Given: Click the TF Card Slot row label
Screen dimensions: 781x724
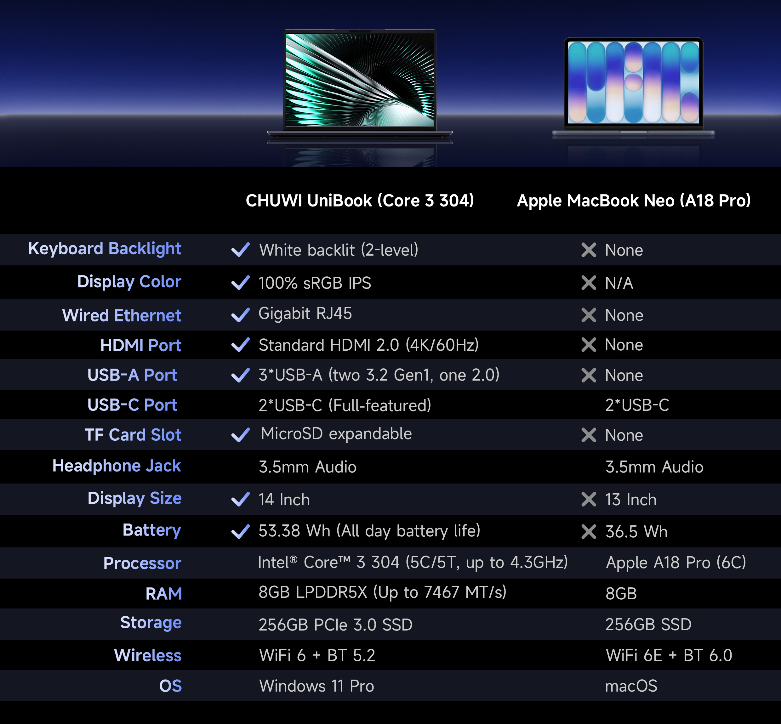Looking at the screenshot, I should point(133,435).
